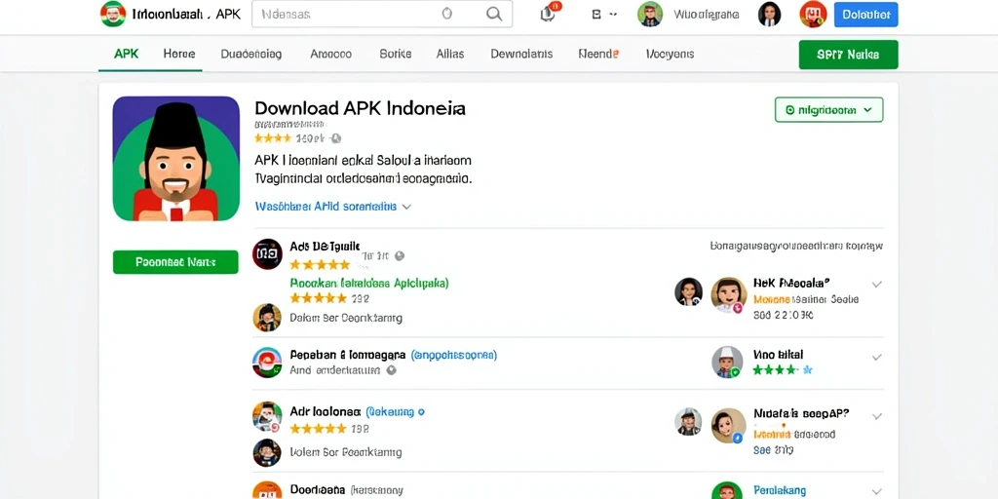Open the Neende tab

[x=598, y=55]
